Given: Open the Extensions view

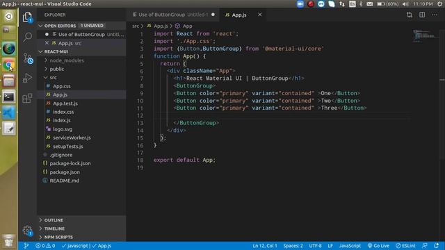Looking at the screenshot, I should (27, 98).
